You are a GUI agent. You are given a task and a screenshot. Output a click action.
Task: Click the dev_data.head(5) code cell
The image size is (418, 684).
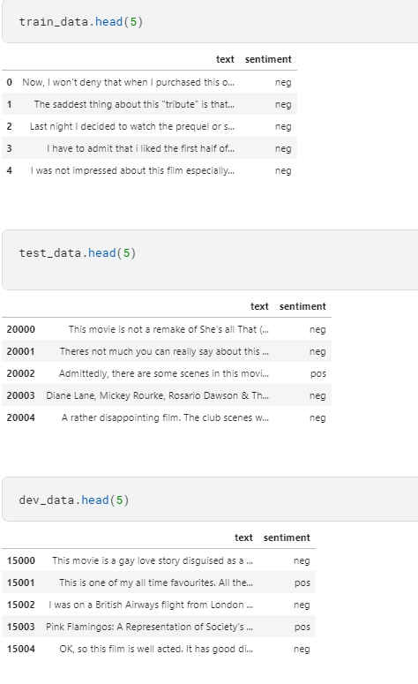point(210,499)
